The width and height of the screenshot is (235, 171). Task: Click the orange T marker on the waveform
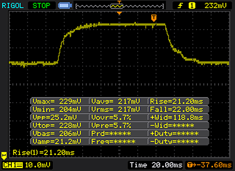coord(154,18)
